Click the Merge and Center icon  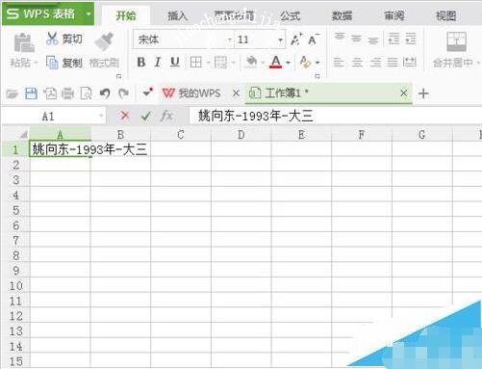pyautogui.click(x=456, y=41)
